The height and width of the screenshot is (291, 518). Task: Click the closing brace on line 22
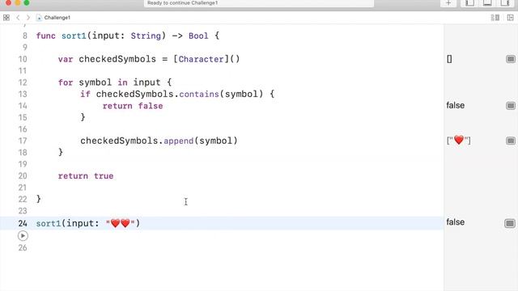coord(39,199)
